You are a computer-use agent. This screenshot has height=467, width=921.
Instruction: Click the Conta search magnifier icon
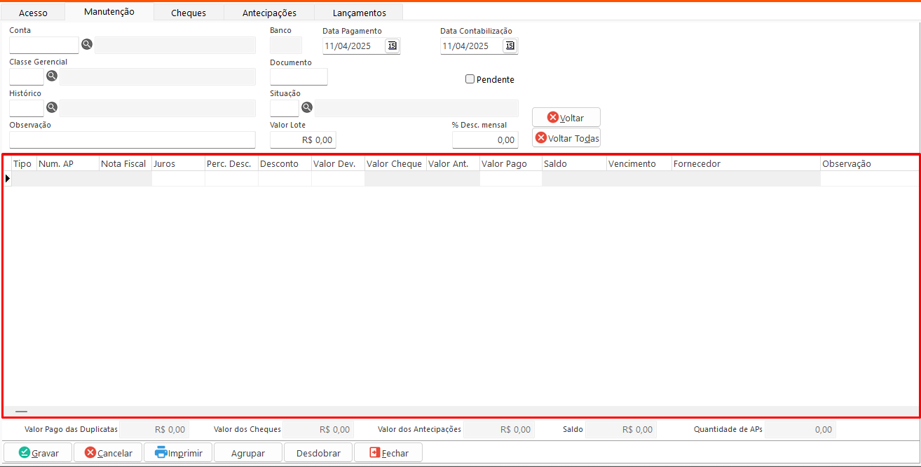(87, 44)
